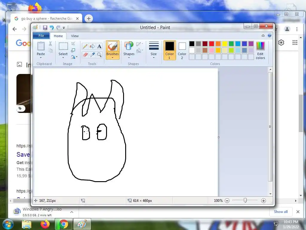Screen dimensions: 306x230
Task: Expand the download item options chevron
Action: [x=72, y=212]
